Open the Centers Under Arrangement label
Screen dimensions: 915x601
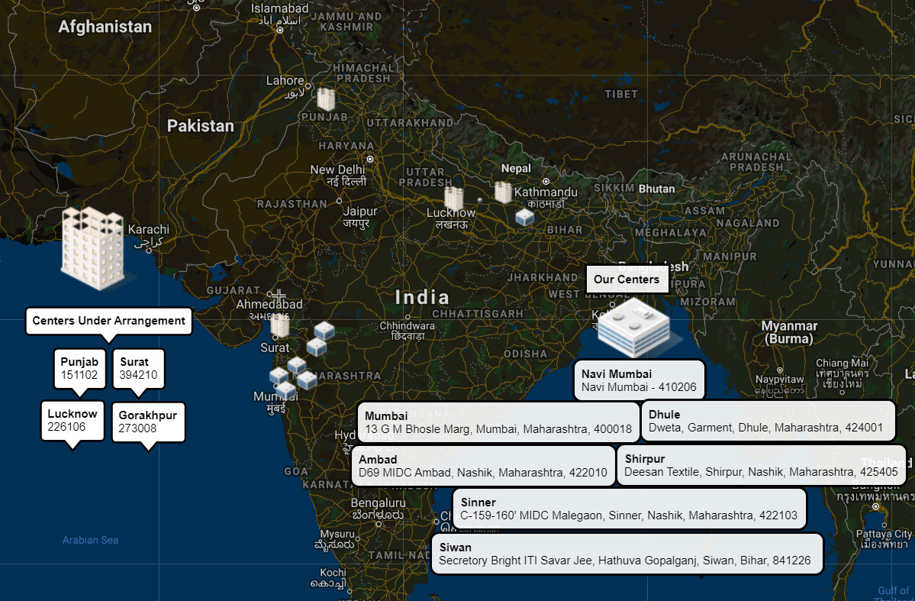(x=108, y=322)
